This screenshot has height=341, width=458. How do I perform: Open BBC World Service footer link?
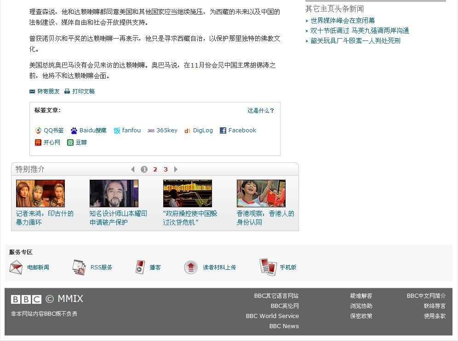[272, 316]
